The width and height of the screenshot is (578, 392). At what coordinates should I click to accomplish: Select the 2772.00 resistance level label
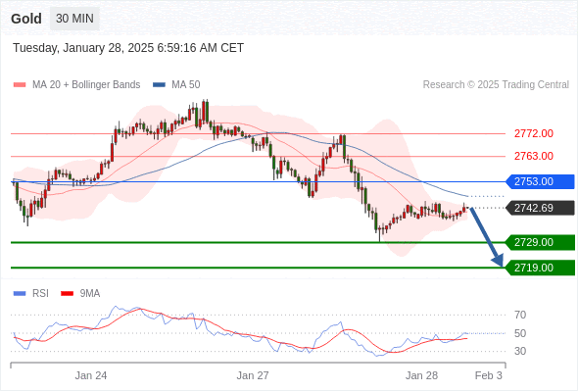[533, 133]
